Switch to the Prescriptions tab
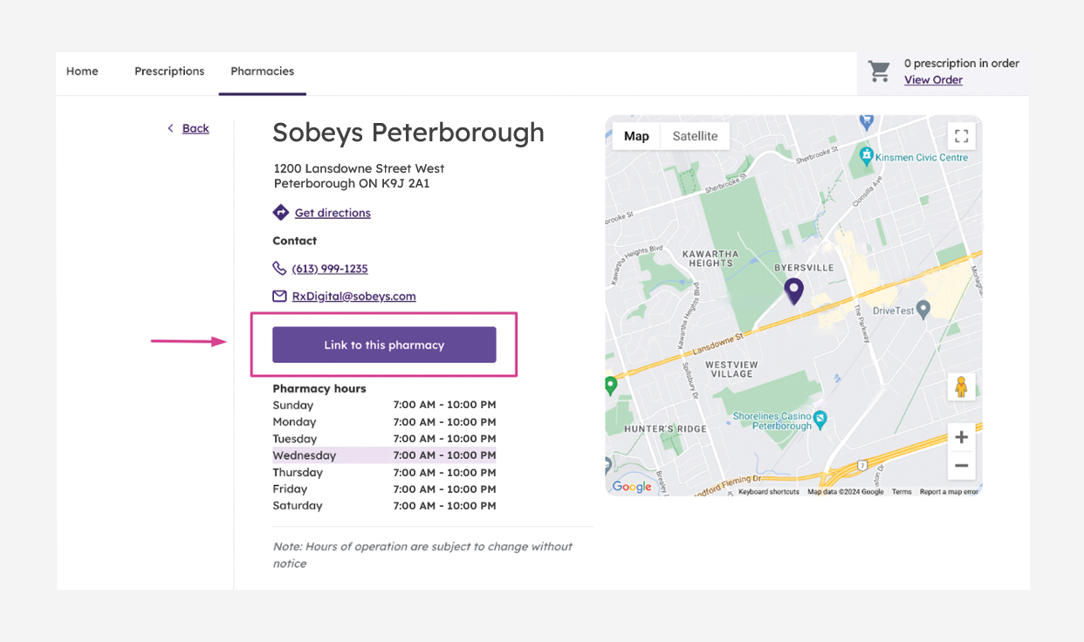The width and height of the screenshot is (1084, 642). (x=169, y=71)
